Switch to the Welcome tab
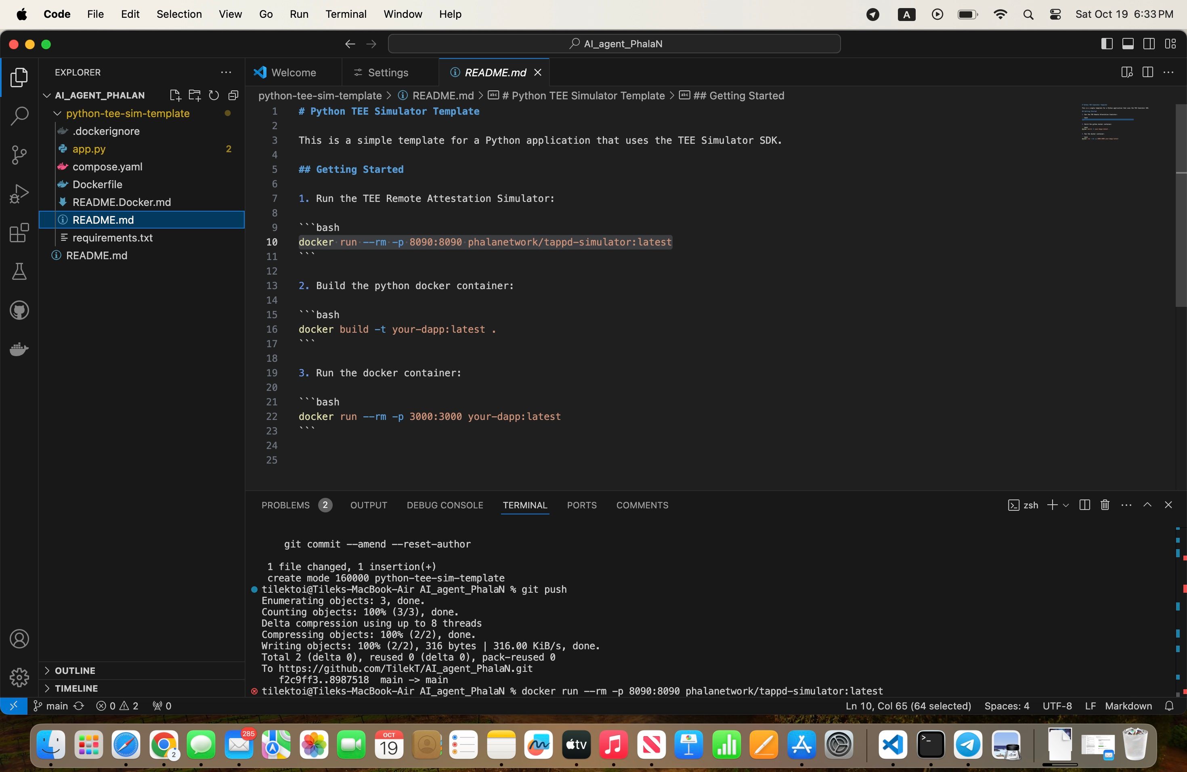This screenshot has width=1187, height=772. [x=293, y=72]
